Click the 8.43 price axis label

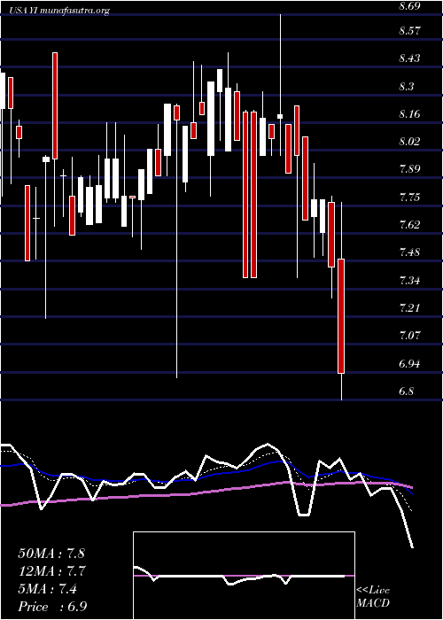[x=409, y=58]
